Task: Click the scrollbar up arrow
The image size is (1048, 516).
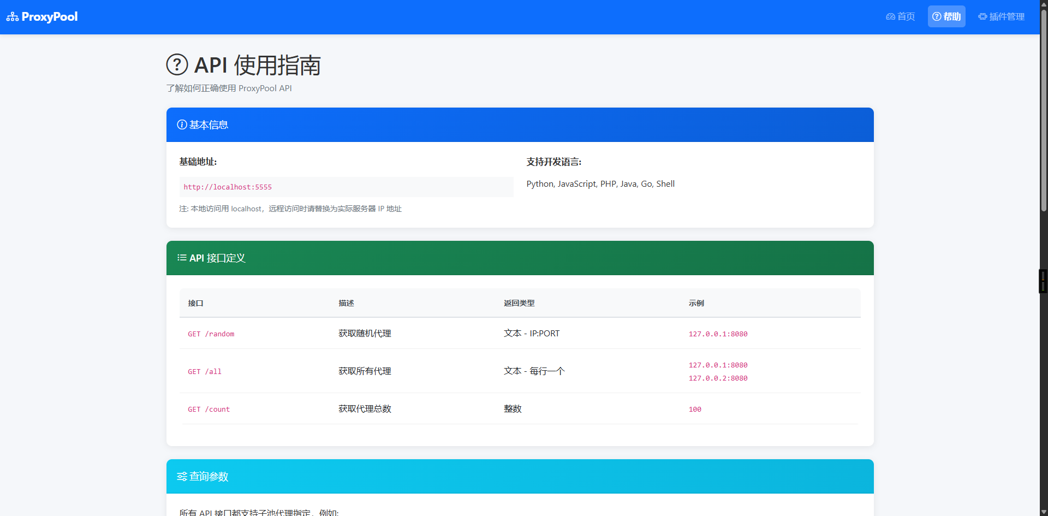Action: coord(1044,4)
